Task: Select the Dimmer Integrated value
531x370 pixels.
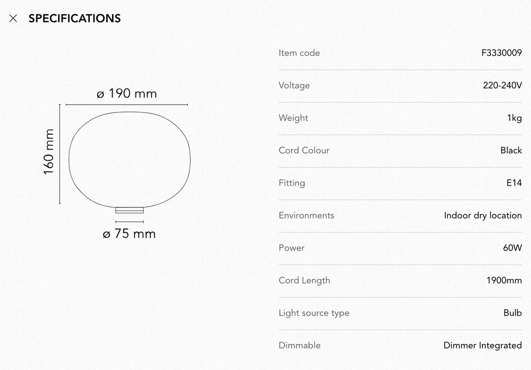Action: [x=483, y=345]
